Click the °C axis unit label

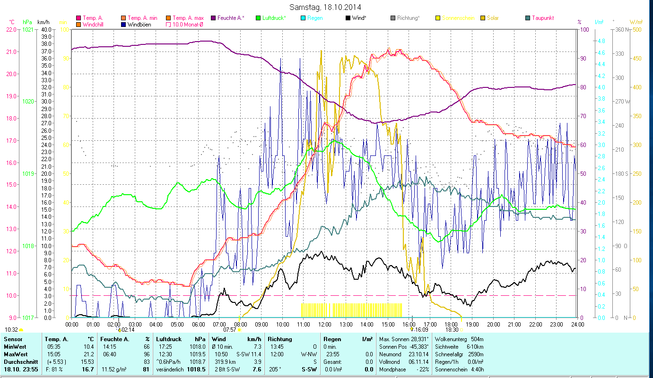tap(12, 22)
